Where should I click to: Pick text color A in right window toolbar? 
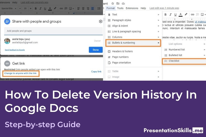181,14
